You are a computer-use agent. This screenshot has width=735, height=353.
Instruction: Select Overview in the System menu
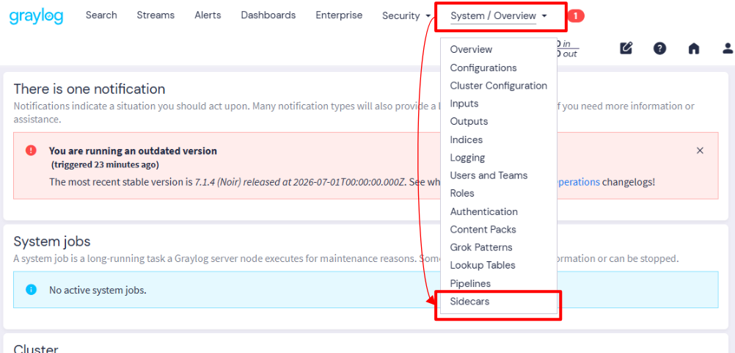pos(471,50)
